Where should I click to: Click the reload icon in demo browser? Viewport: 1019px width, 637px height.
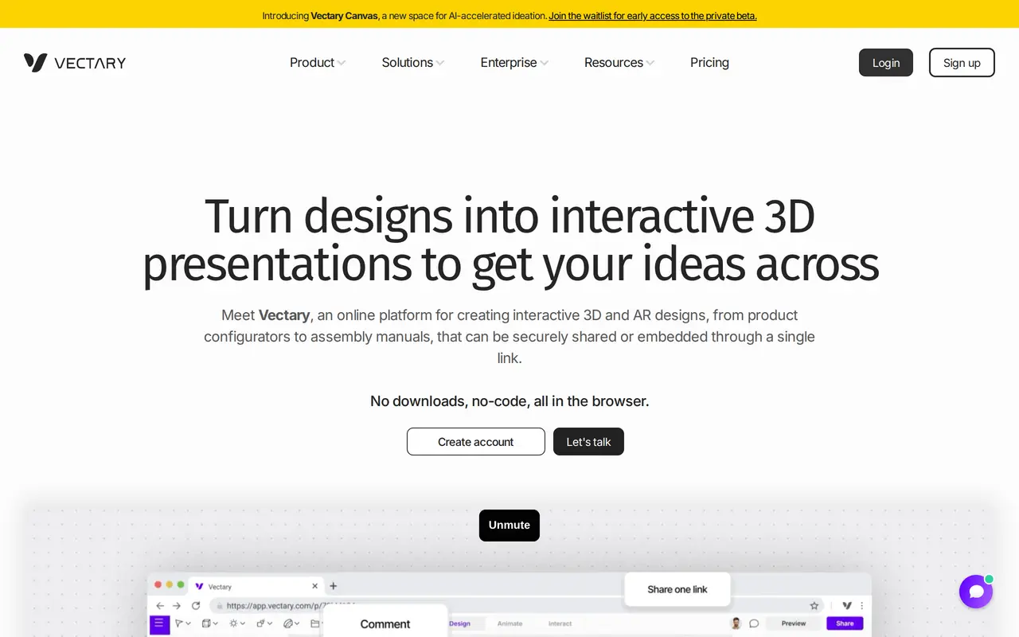coord(196,606)
